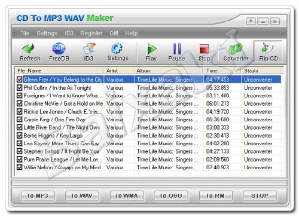Open the Gift menu
Image resolution: width=299 pixels, height=217 pixels.
point(114,33)
